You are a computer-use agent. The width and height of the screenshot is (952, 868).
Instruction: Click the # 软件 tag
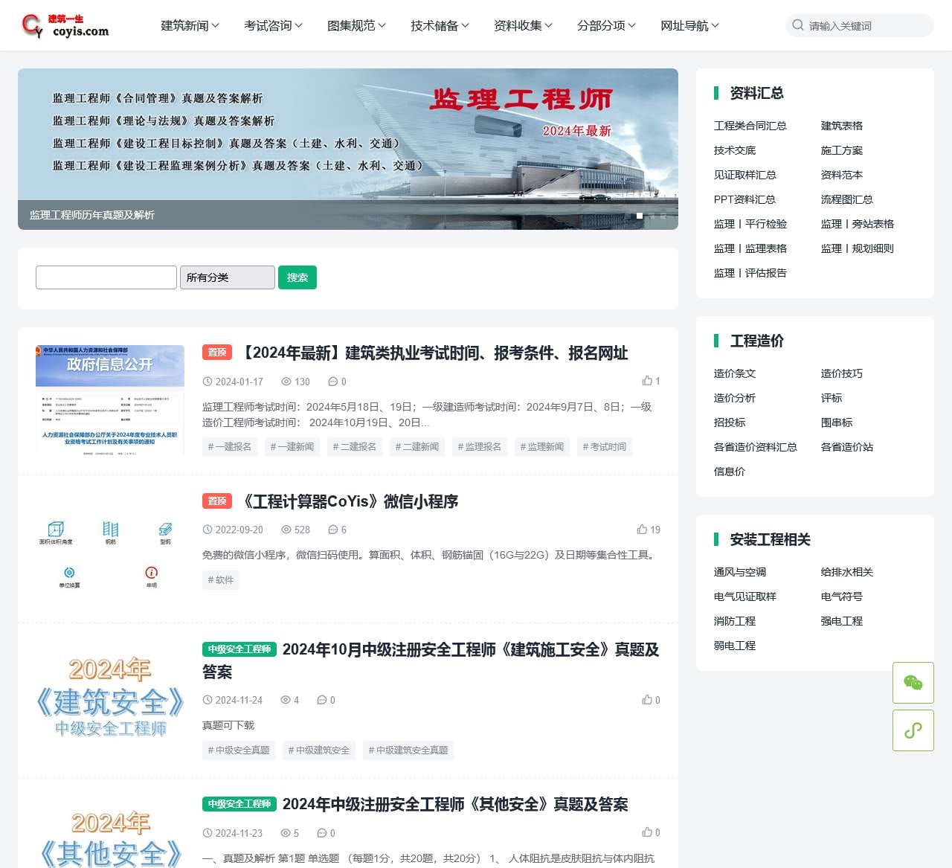click(221, 580)
